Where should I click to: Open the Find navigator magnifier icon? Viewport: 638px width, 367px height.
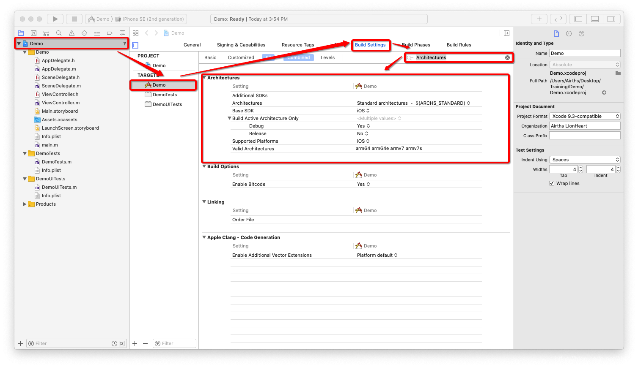[x=59, y=33]
